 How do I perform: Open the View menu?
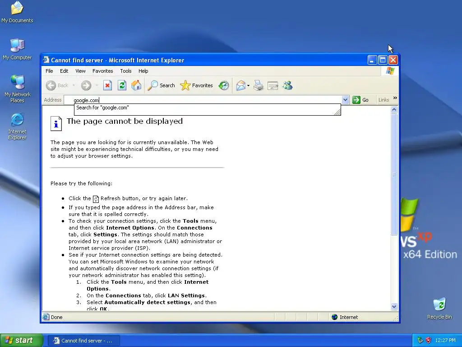tap(80, 71)
